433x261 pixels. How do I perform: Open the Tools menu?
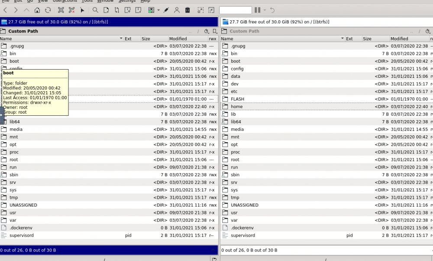pyautogui.click(x=87, y=1)
